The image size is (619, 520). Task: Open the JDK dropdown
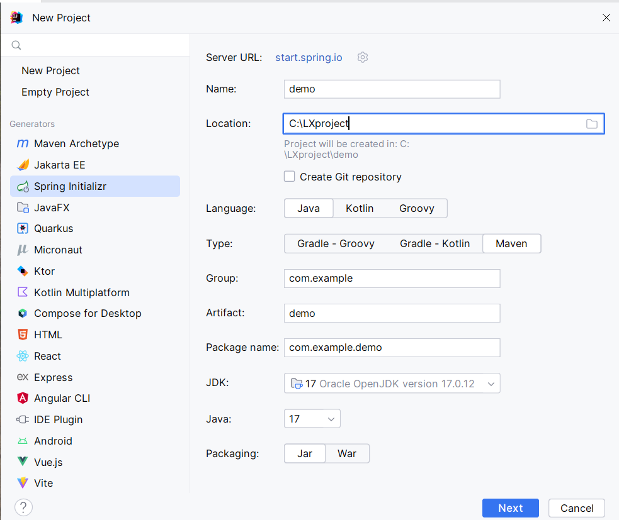pyautogui.click(x=392, y=383)
